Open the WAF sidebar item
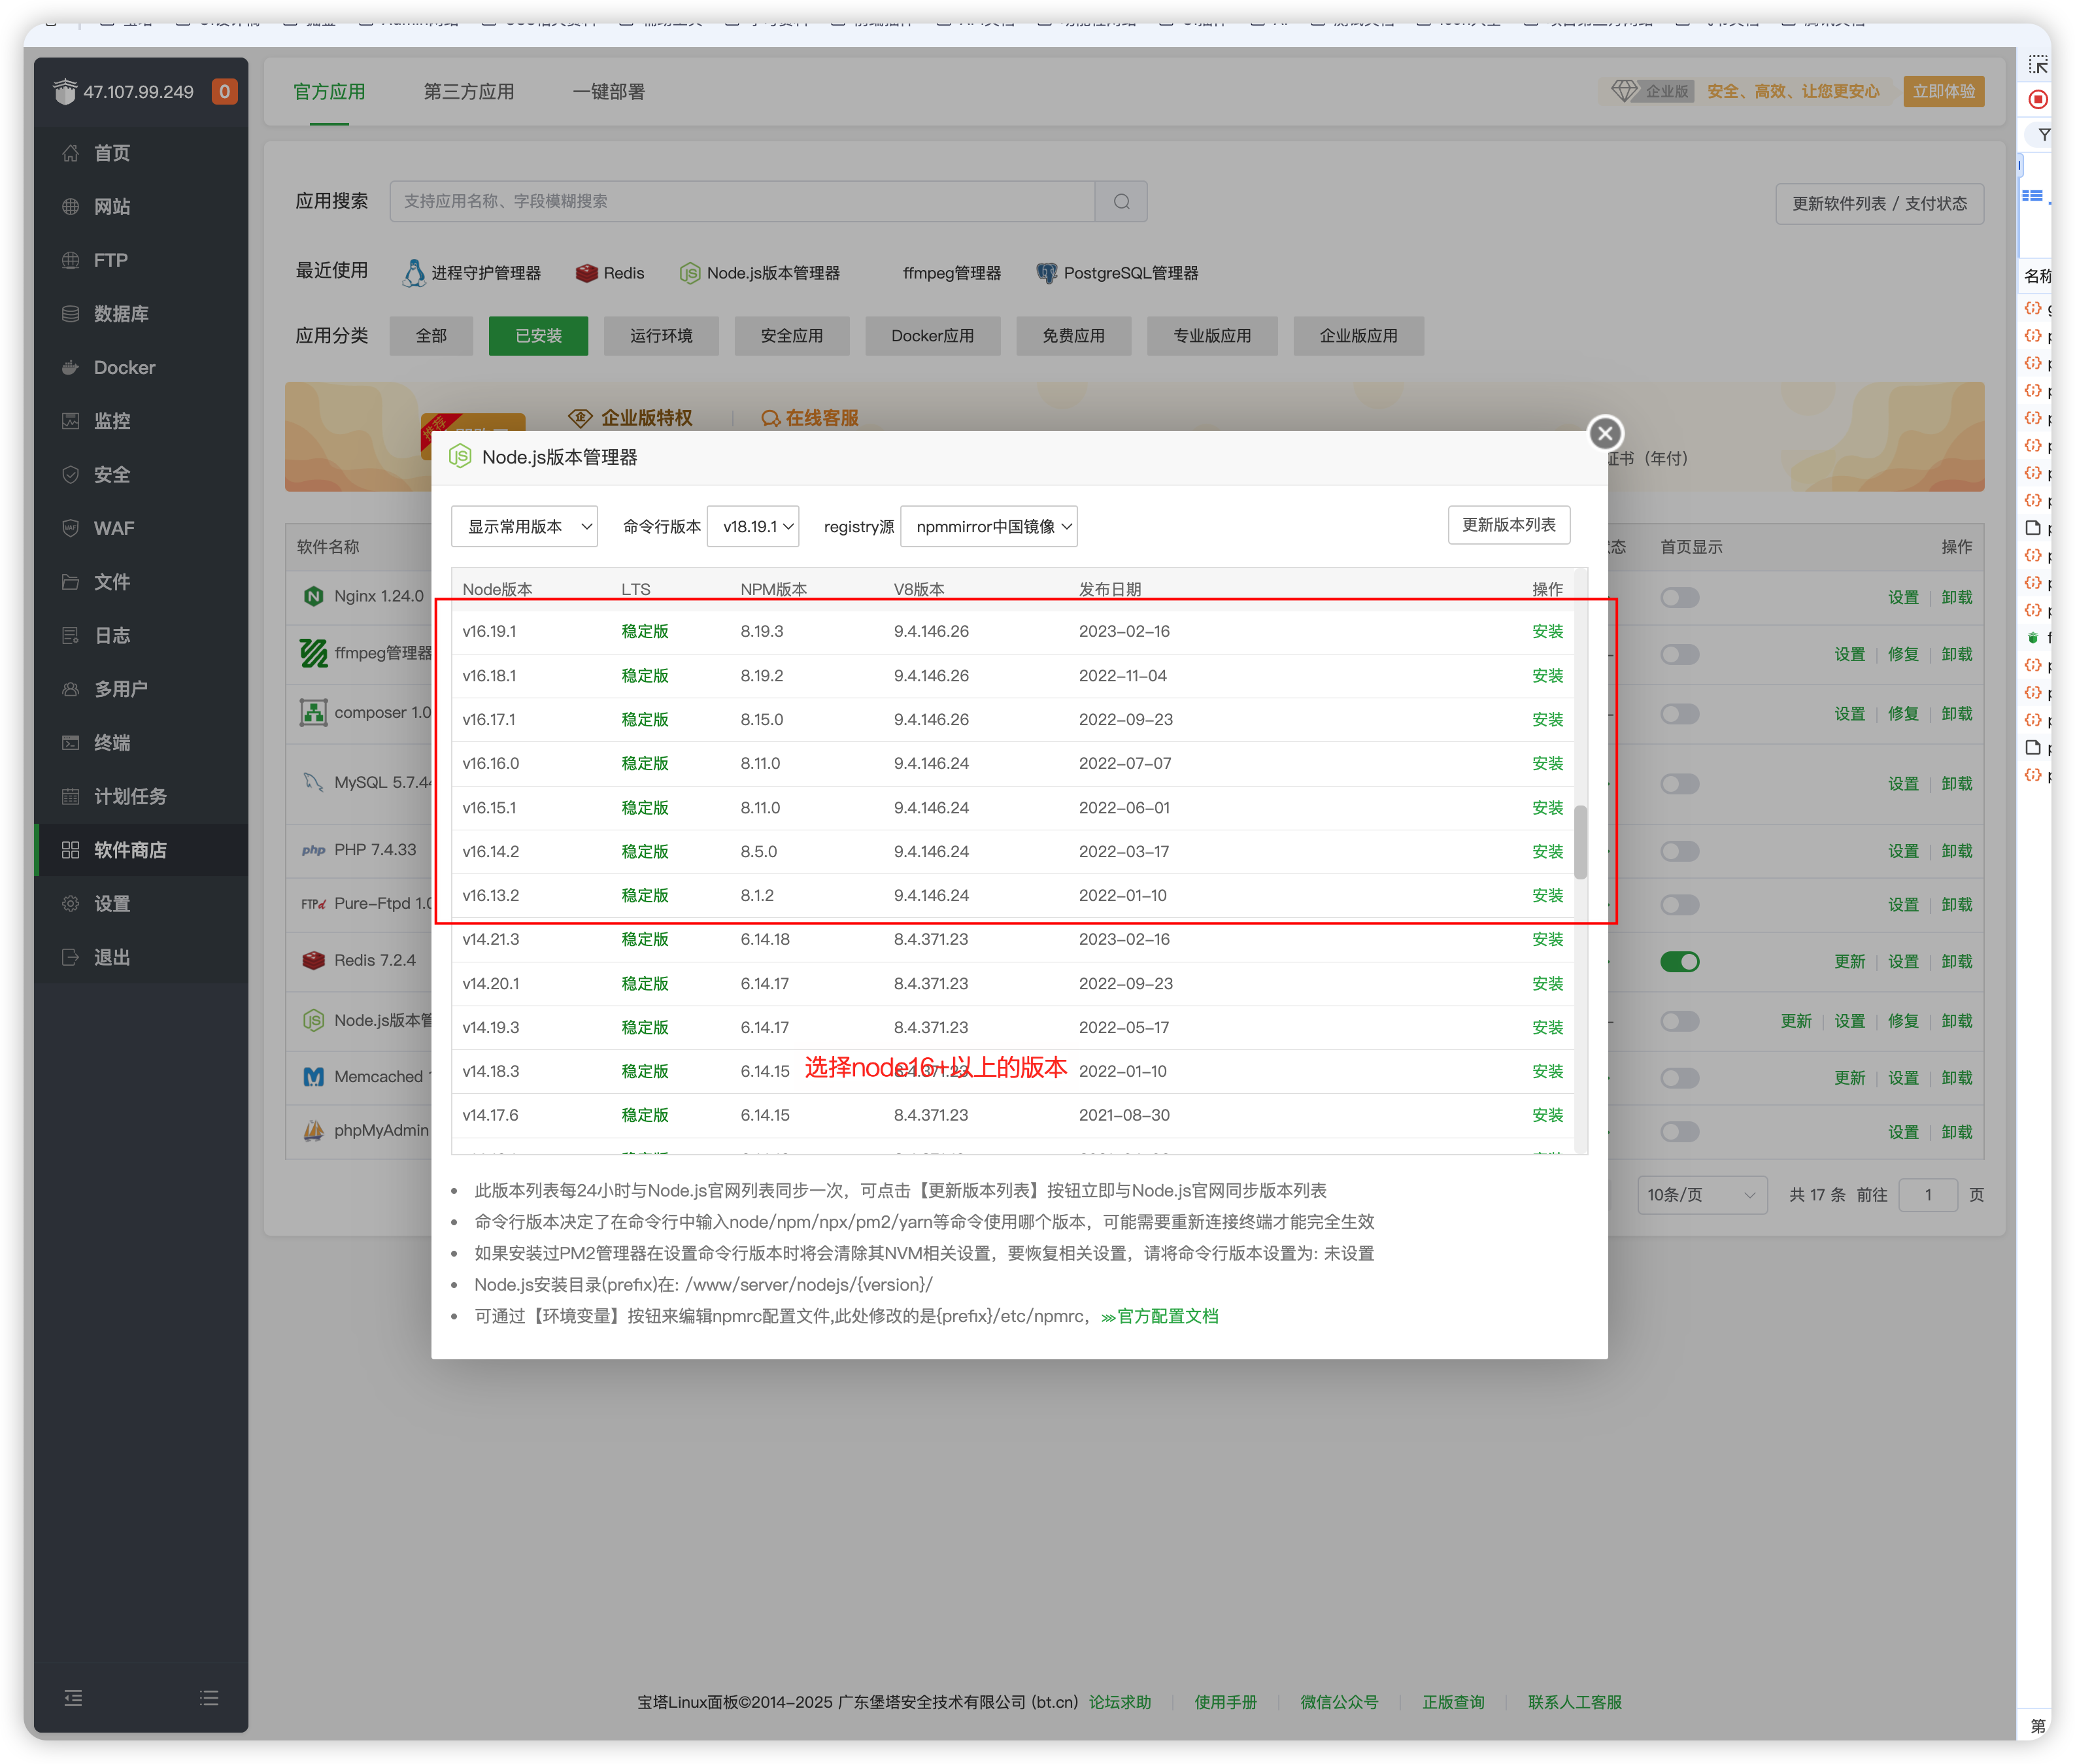This screenshot has width=2075, height=1764. pos(113,528)
